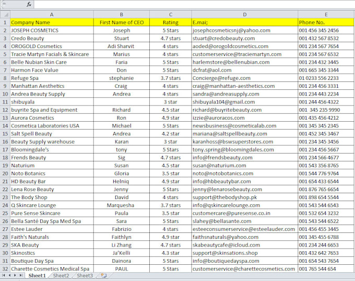This screenshot has width=355, height=281.
Task: Click the insert worksheet icon
Action: [x=104, y=276]
